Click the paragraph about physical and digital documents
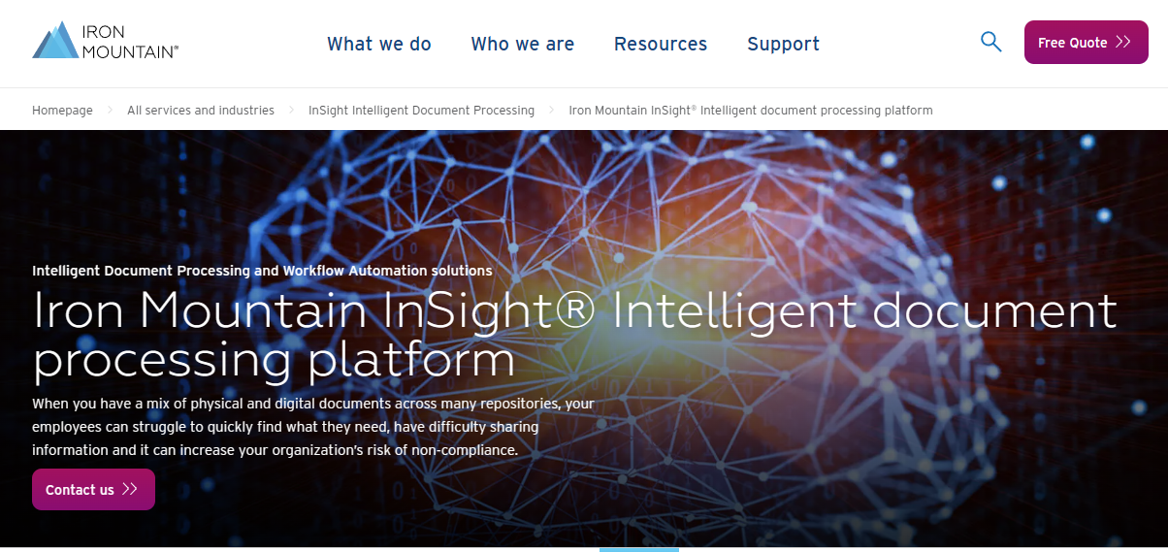 tap(313, 427)
